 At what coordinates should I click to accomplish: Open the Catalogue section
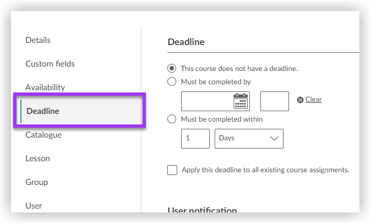click(x=43, y=135)
